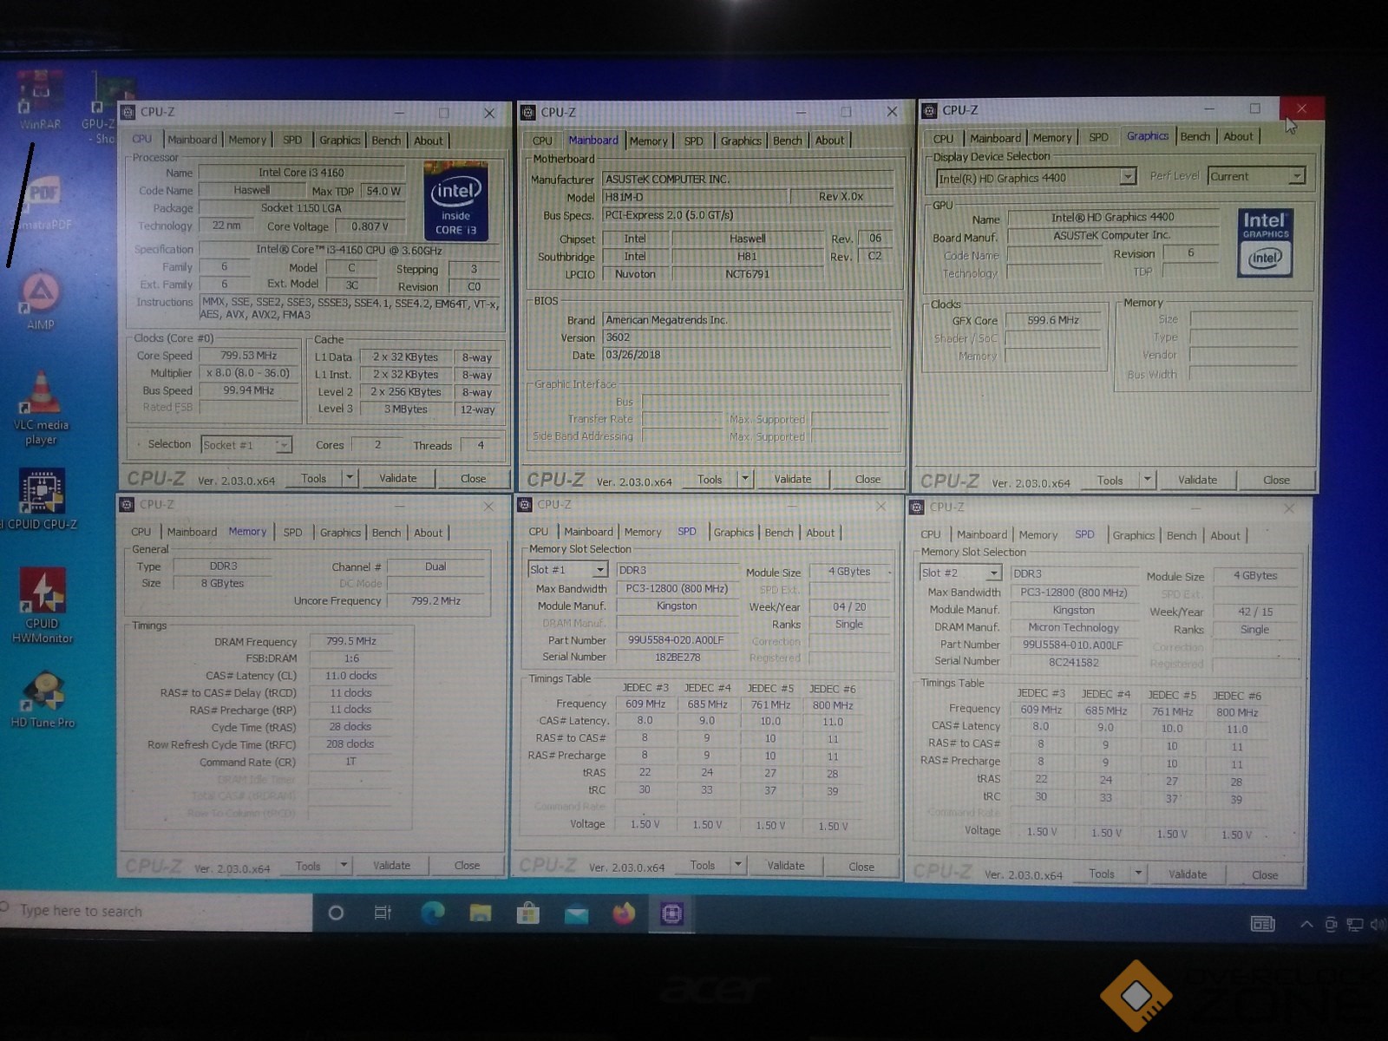Screen dimensions: 1388x1041
Task: Open CPUID HWMonitor desktop icon
Action: point(43,605)
